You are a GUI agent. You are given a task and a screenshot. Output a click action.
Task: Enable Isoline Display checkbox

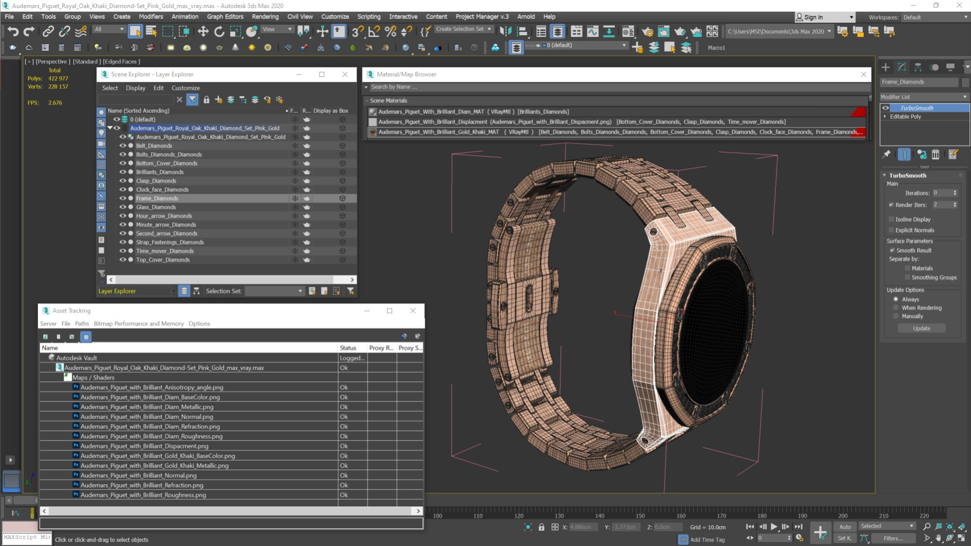pos(891,219)
